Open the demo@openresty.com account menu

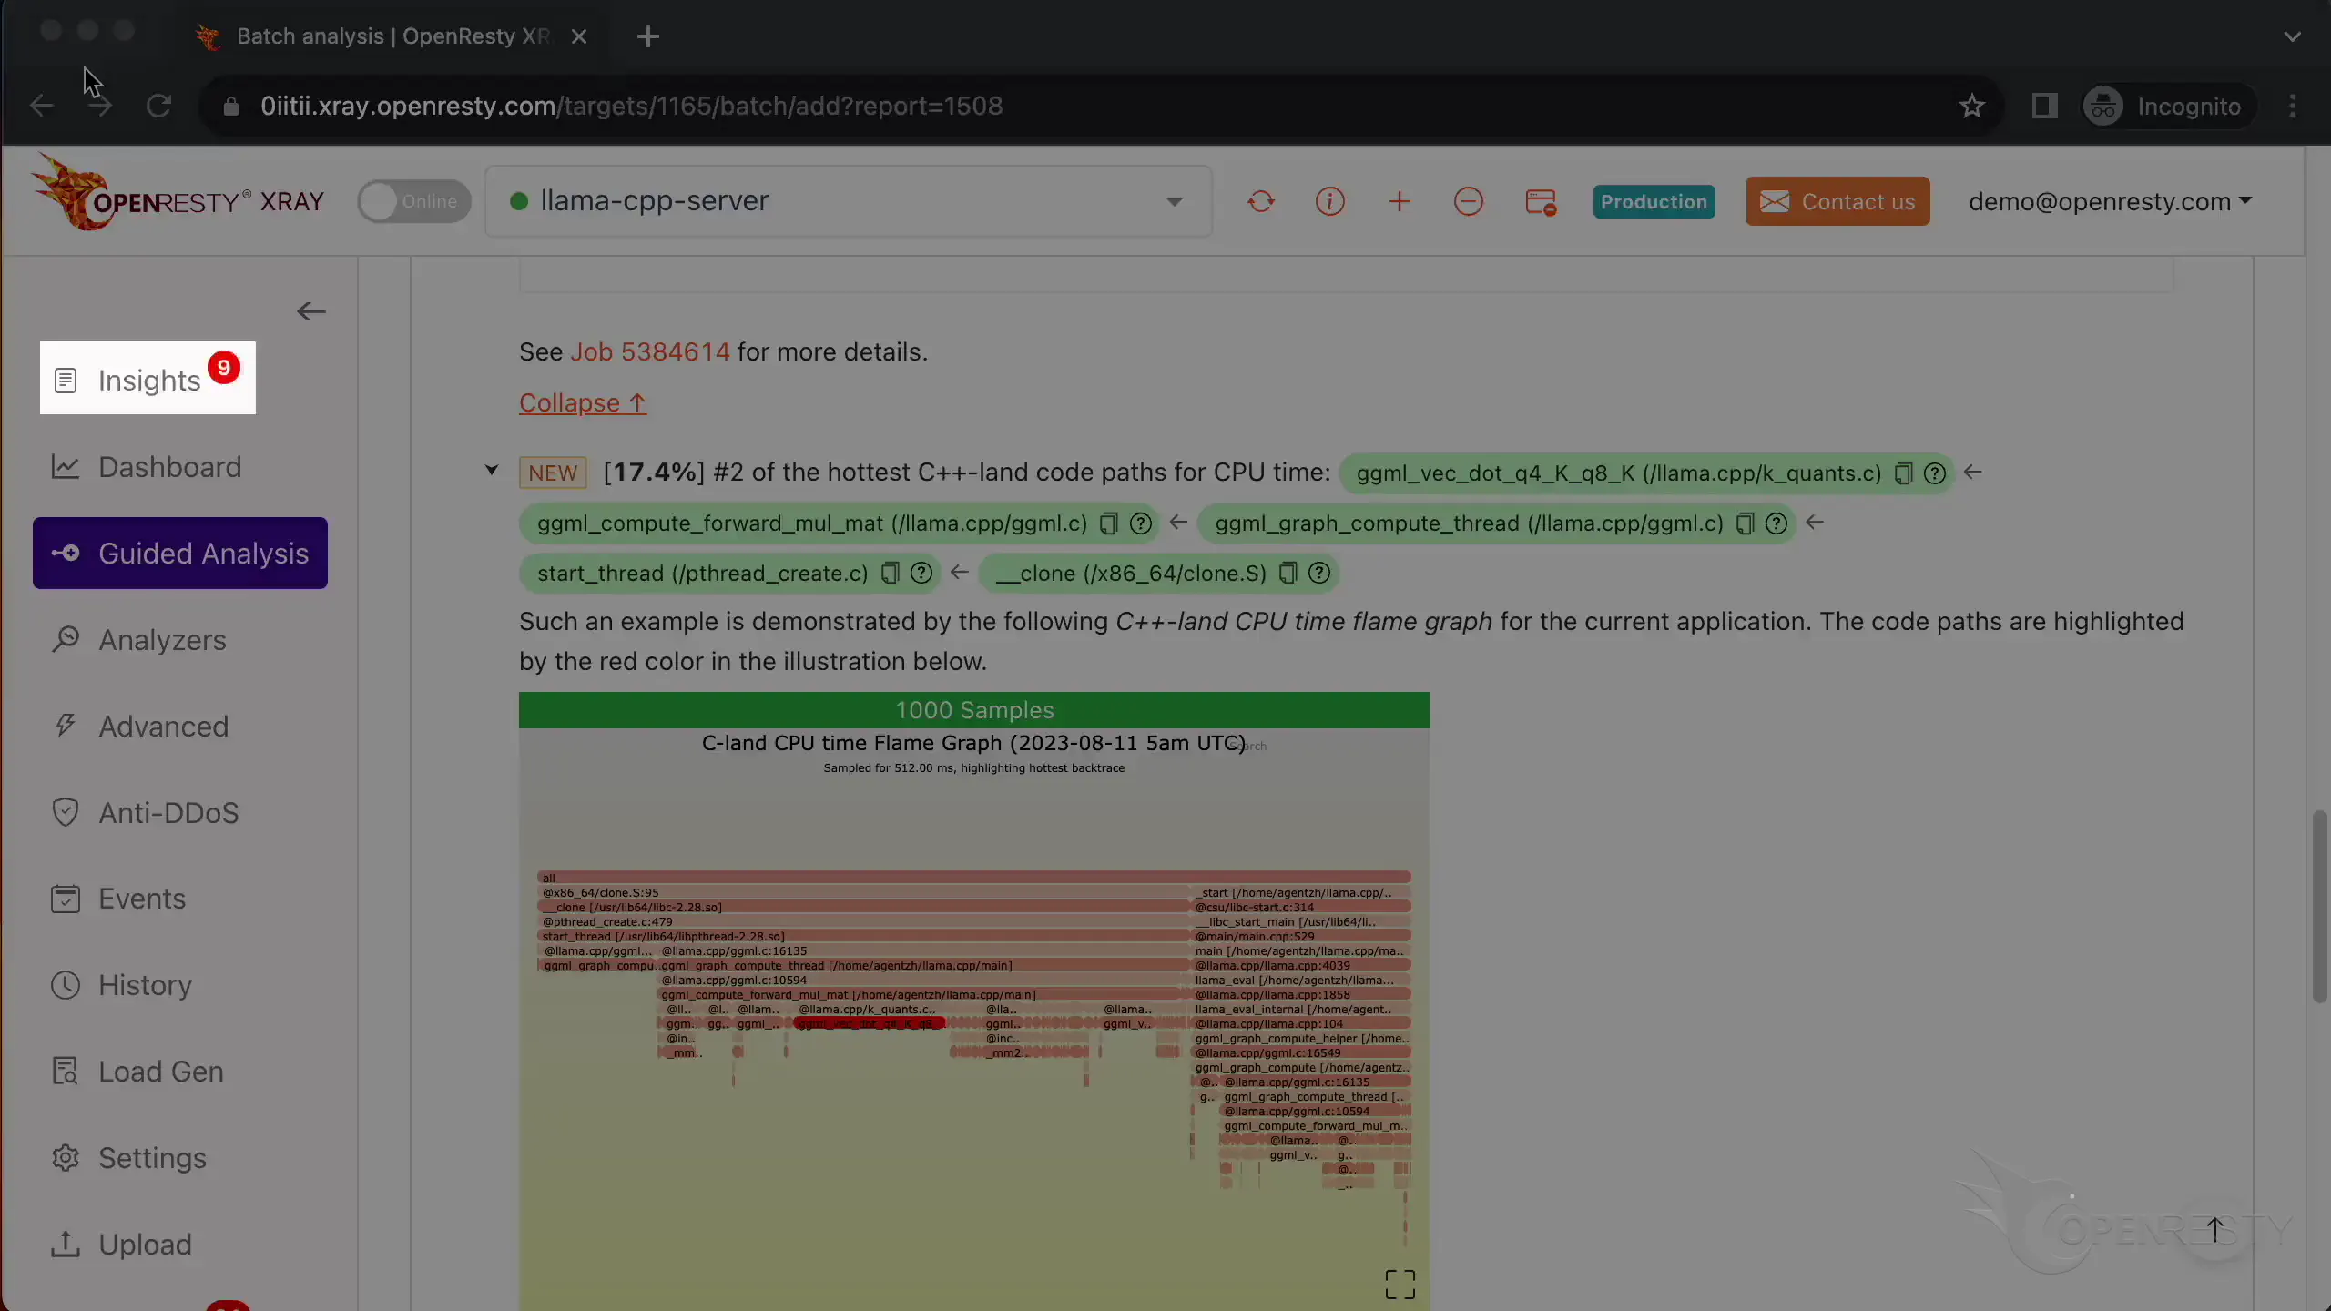(2109, 201)
